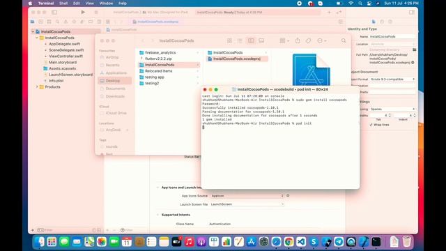Open the Project Format dropdown
The image size is (446, 251).
pyautogui.click(x=392, y=79)
